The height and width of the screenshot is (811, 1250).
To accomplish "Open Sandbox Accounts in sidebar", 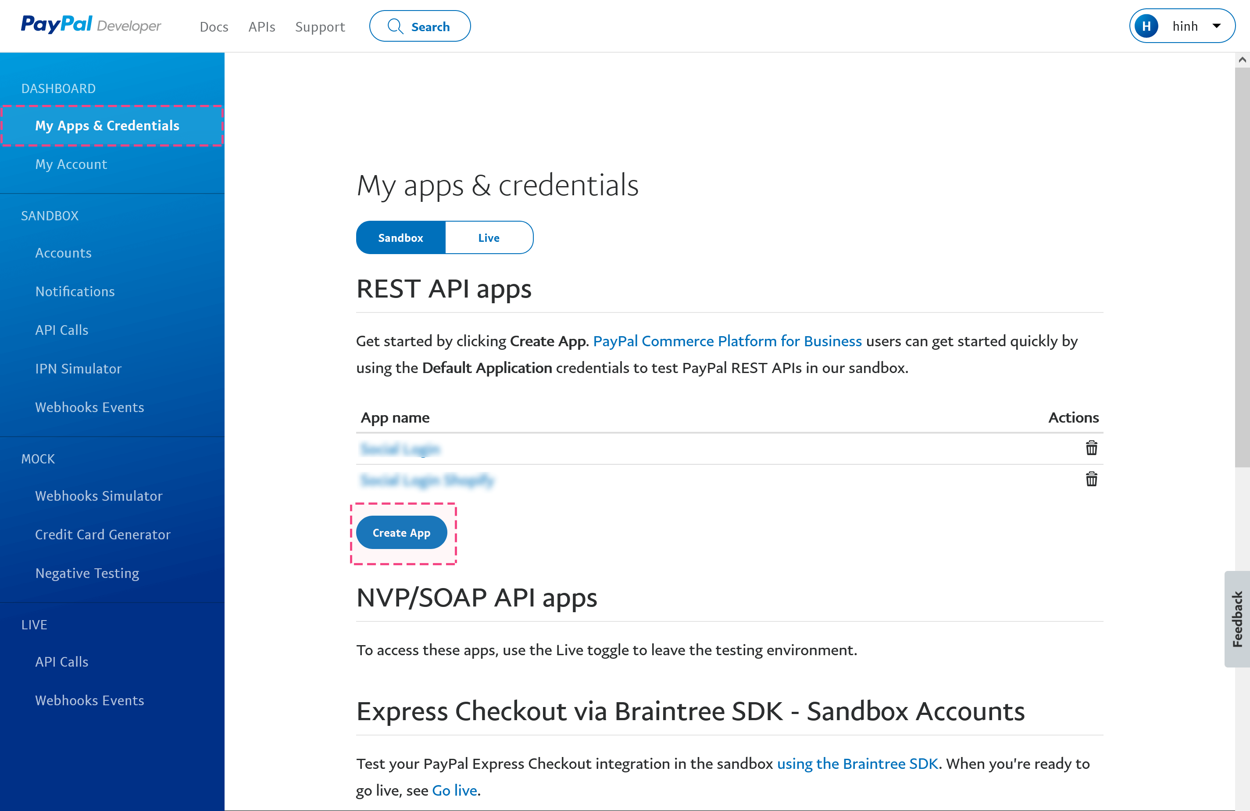I will 63,253.
